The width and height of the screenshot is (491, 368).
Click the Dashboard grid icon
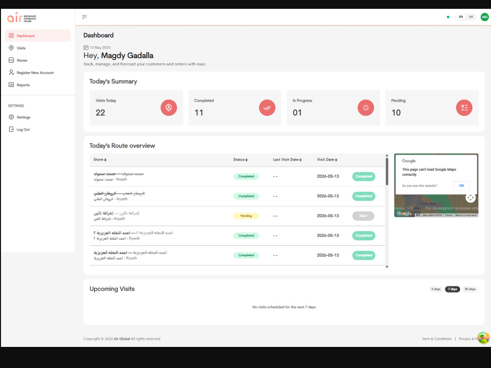(11, 36)
